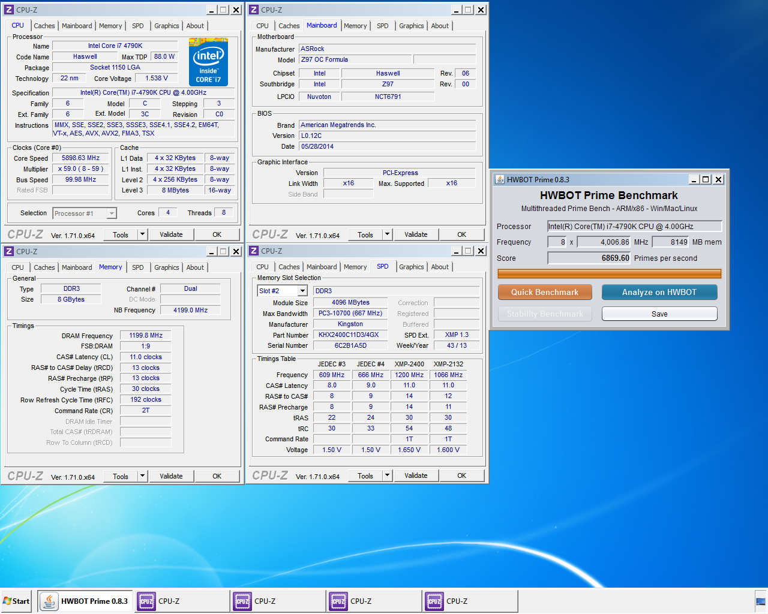The height and width of the screenshot is (614, 768).
Task: Click the CPU-Z title icon in Mainboard window
Action: tap(254, 10)
